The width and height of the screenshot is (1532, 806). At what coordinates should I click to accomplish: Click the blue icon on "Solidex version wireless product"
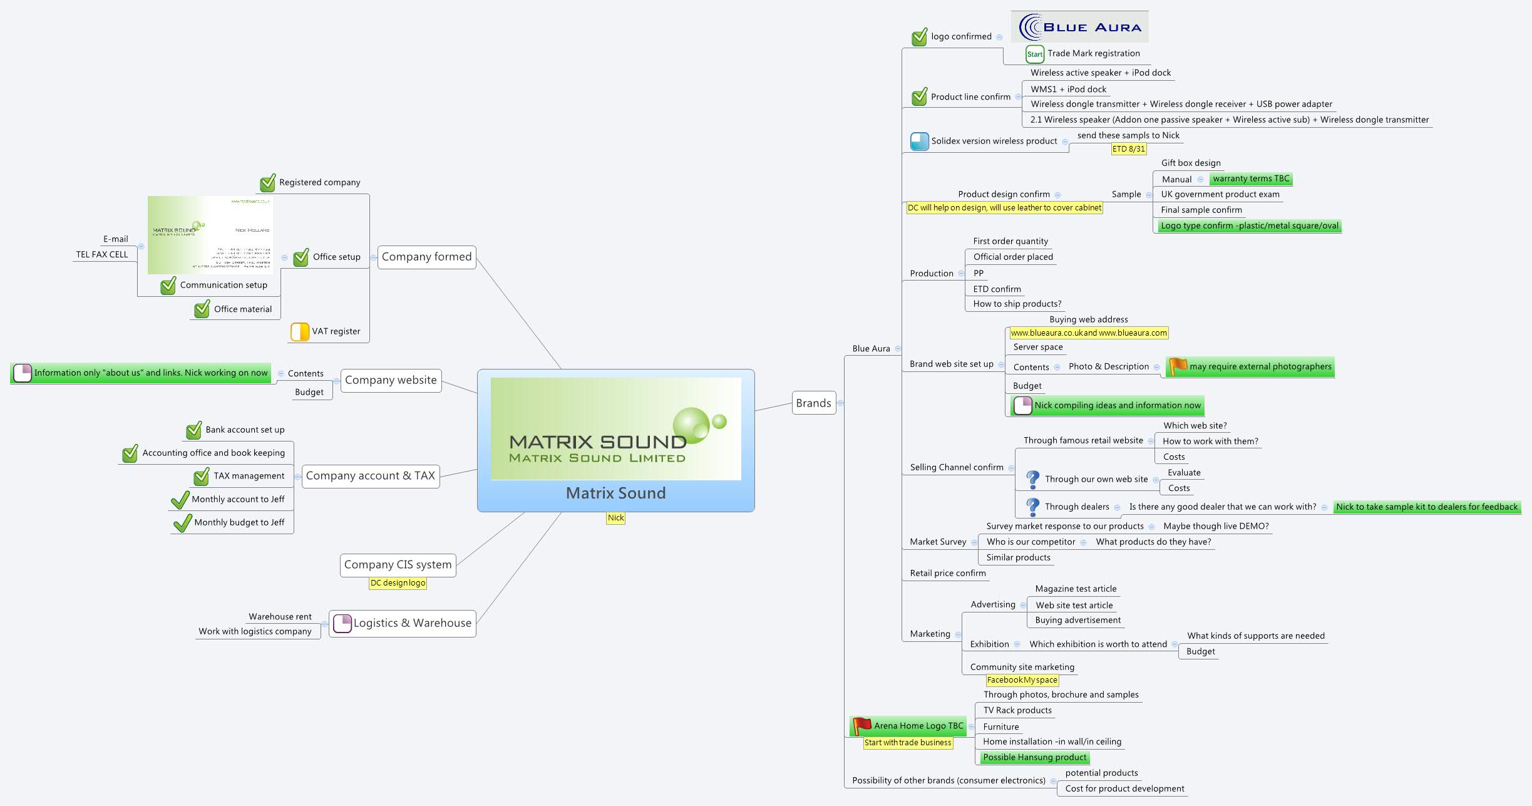[918, 141]
